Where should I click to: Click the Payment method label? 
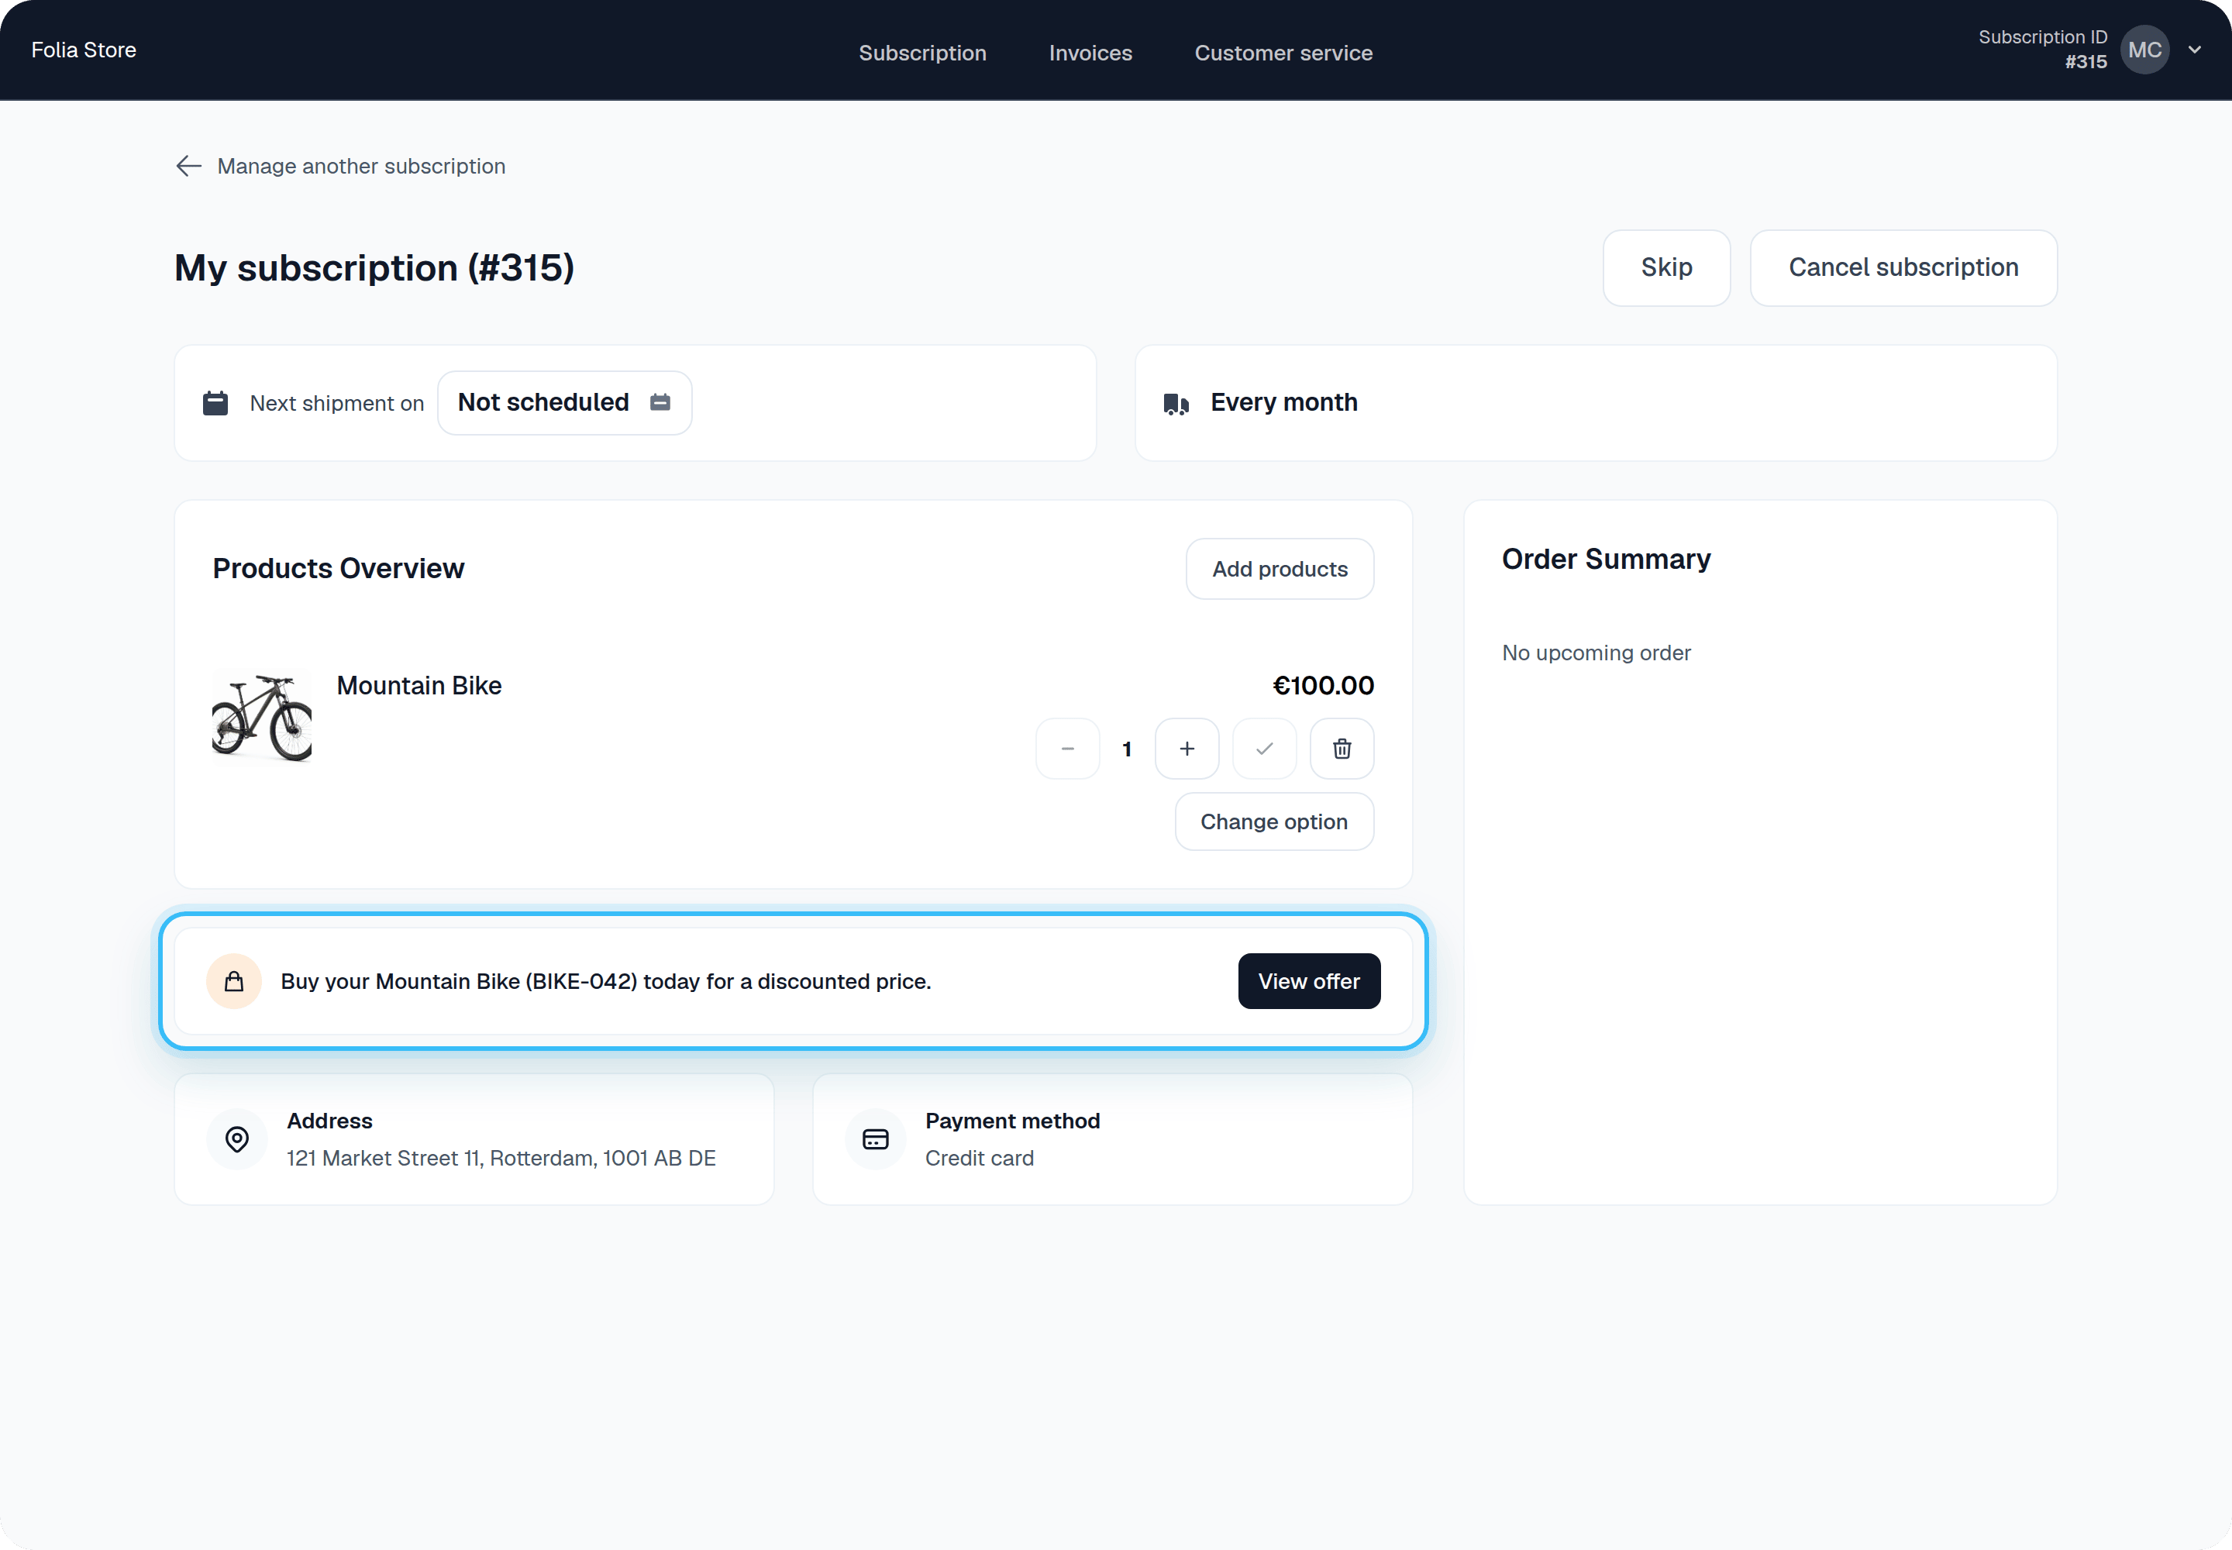[x=1012, y=1121]
